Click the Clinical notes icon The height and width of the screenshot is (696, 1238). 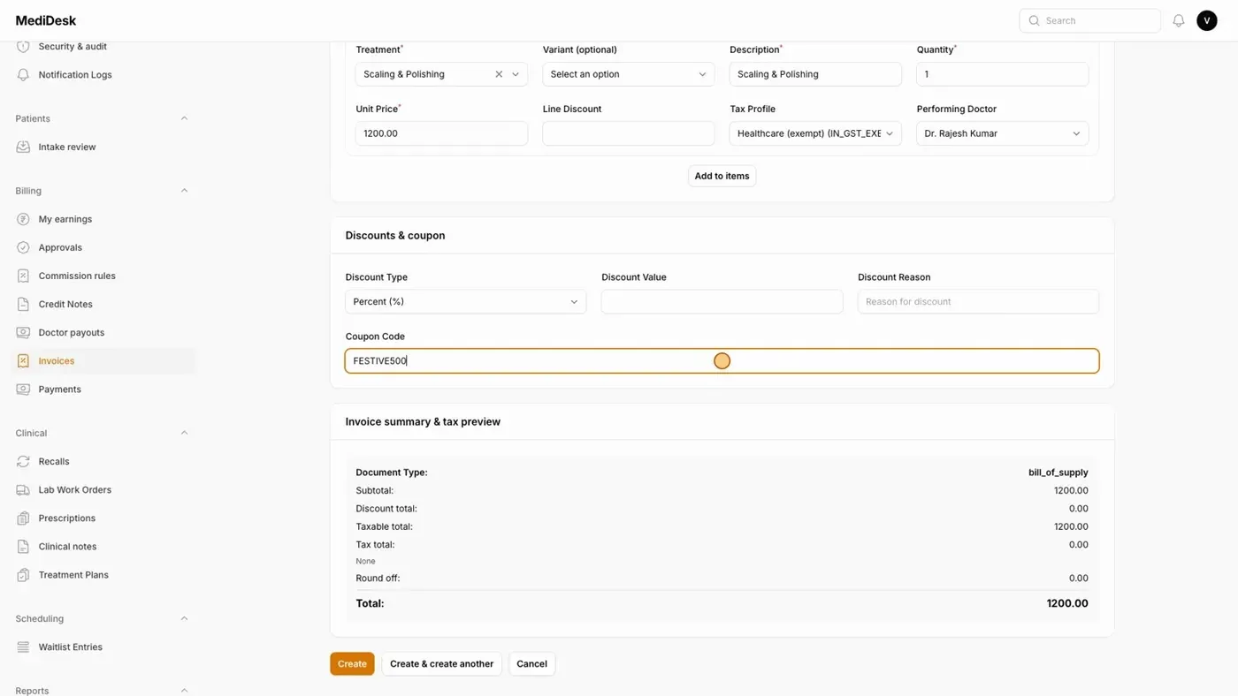tap(23, 546)
